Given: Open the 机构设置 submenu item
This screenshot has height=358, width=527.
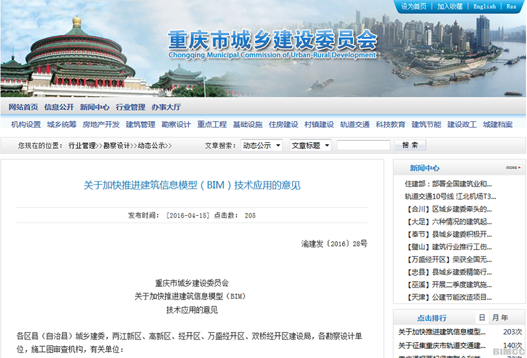Looking at the screenshot, I should 26,124.
